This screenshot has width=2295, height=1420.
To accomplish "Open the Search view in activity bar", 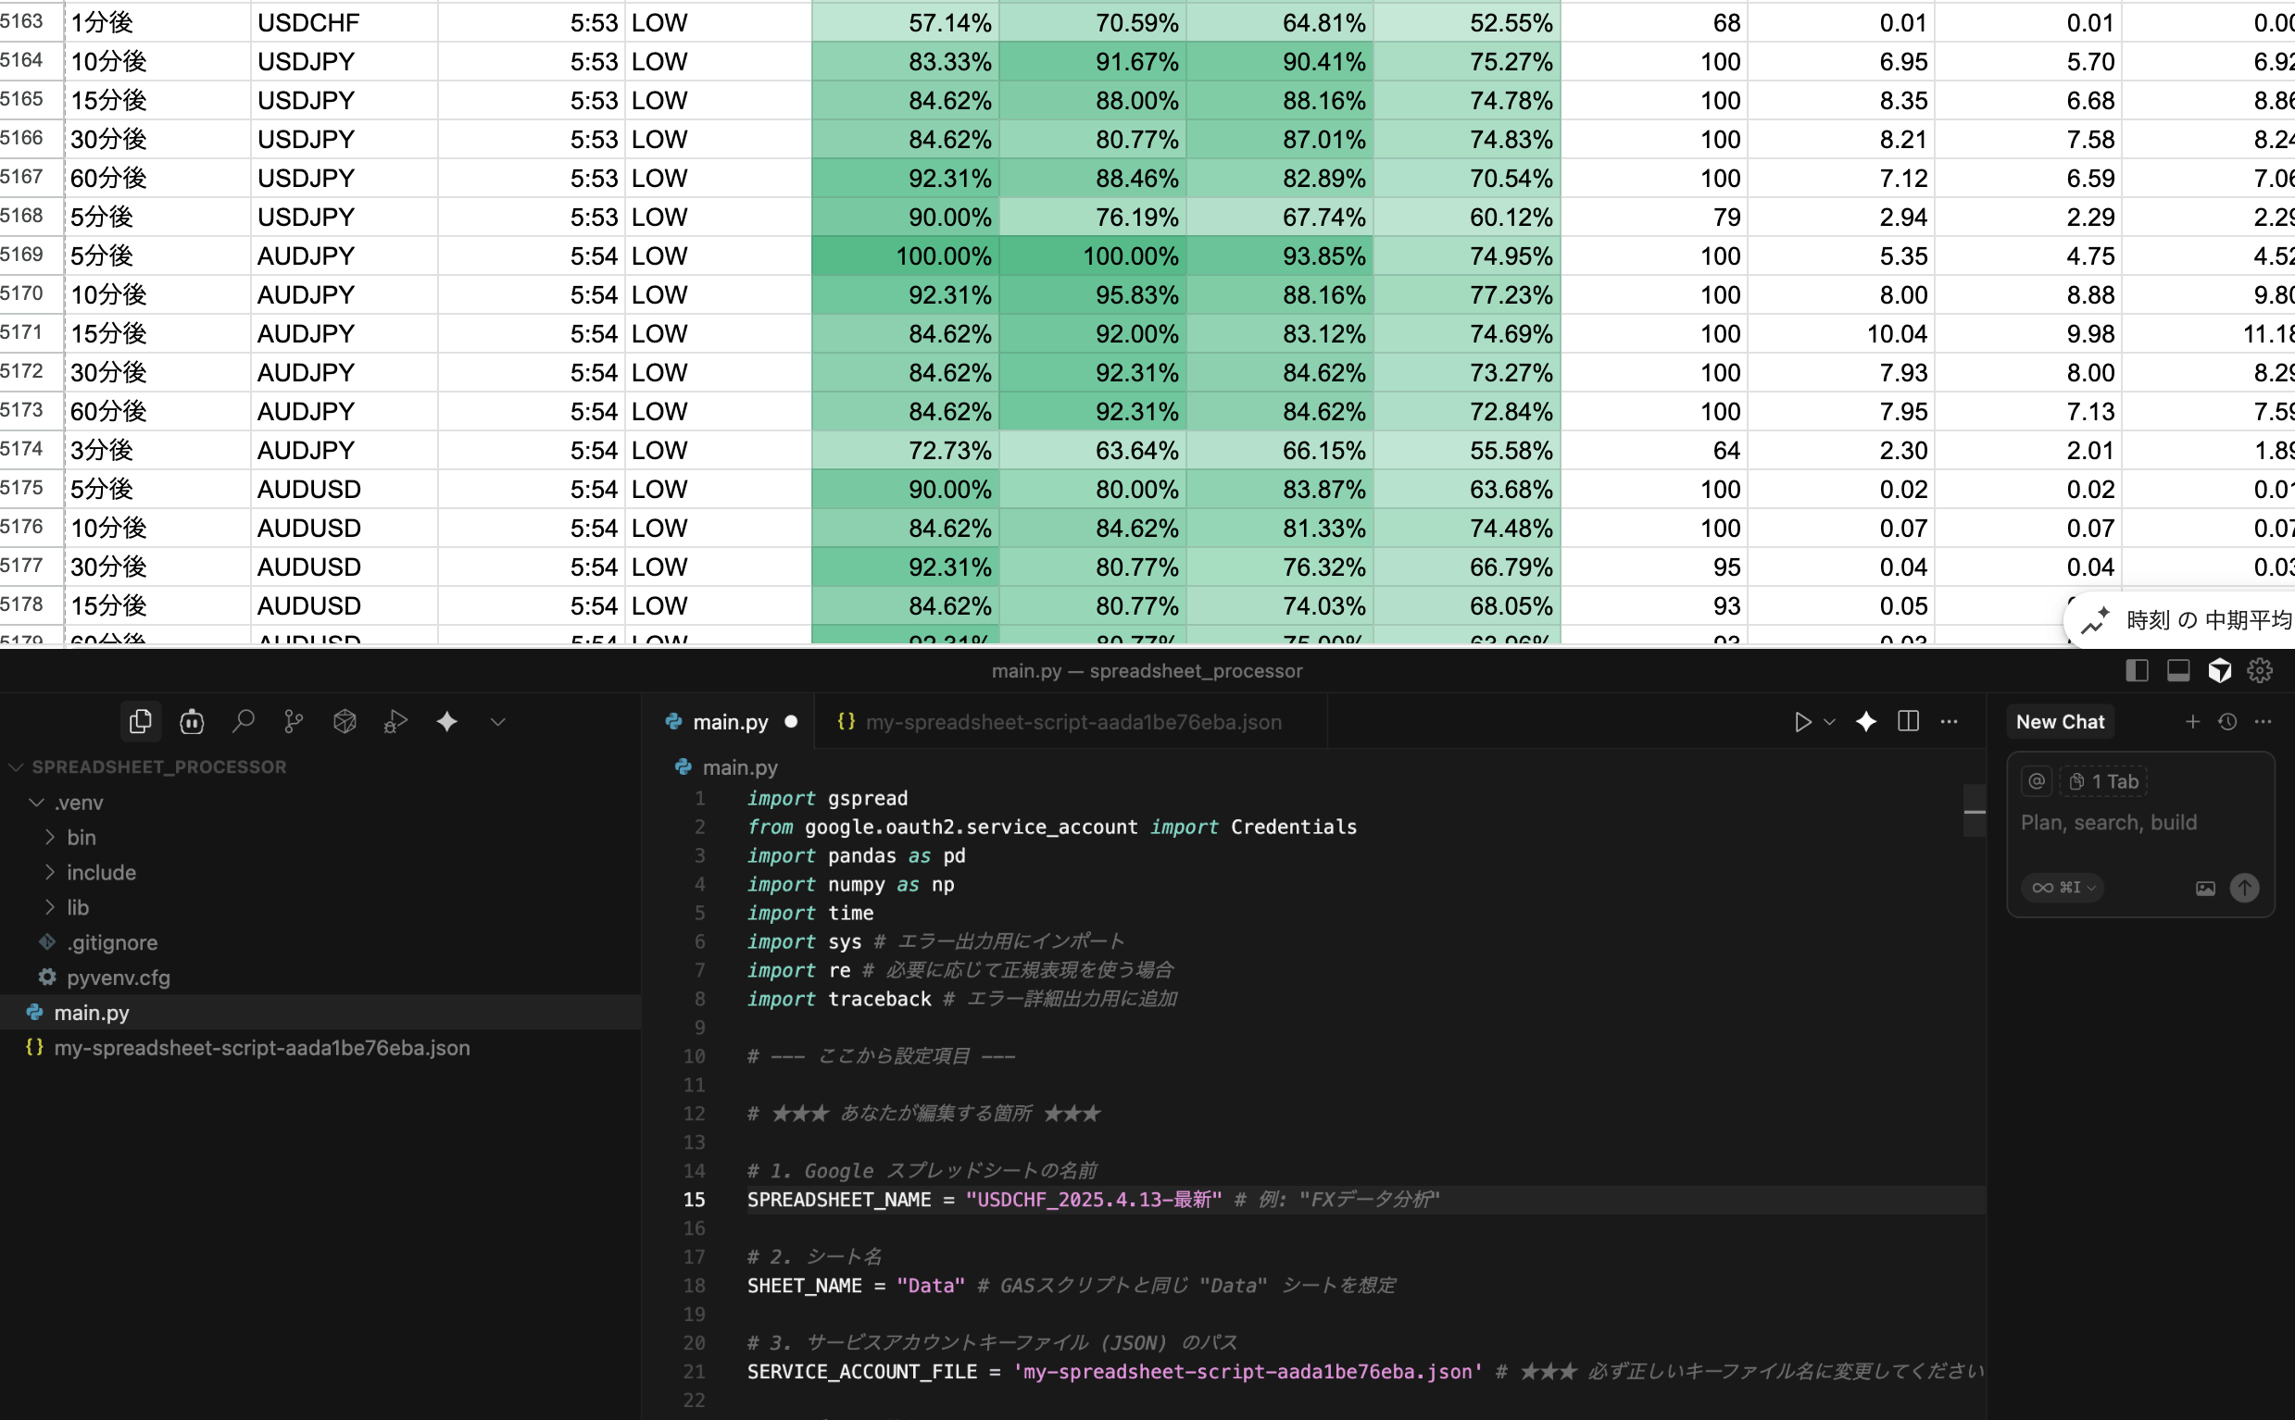I will (x=243, y=721).
